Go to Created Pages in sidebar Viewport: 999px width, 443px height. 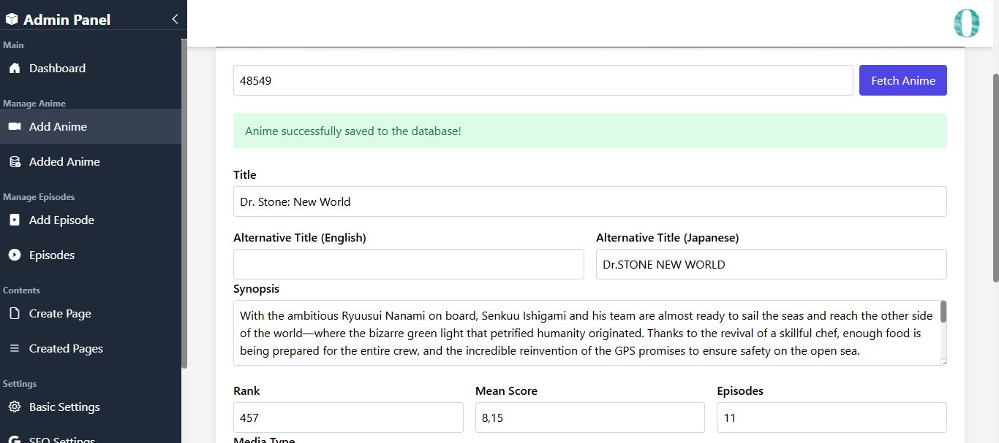tap(91, 348)
